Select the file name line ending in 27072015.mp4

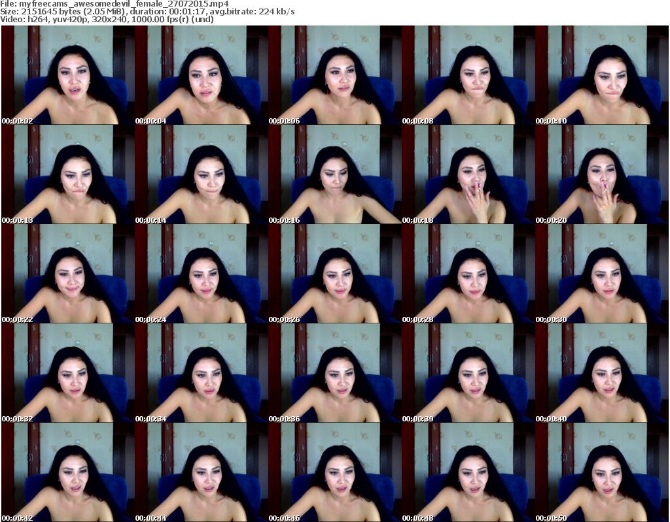click(115, 3)
